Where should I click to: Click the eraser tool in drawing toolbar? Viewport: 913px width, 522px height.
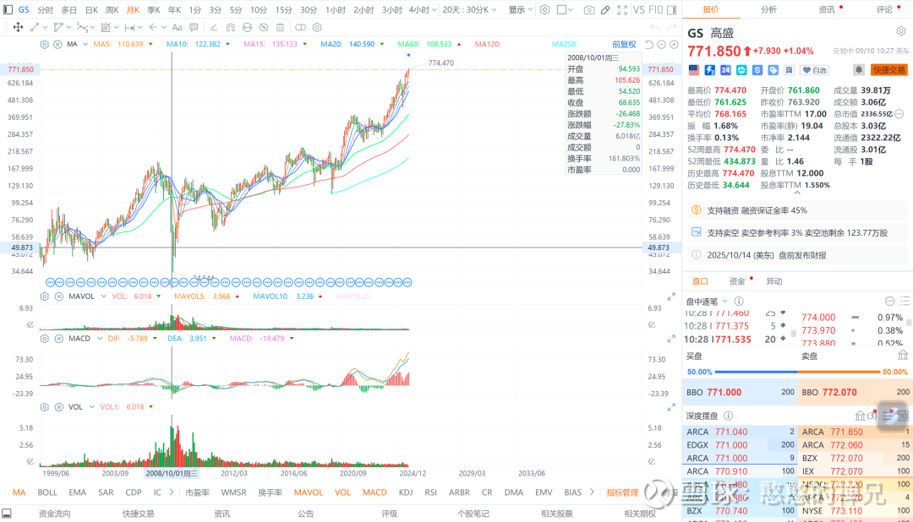tap(214, 27)
